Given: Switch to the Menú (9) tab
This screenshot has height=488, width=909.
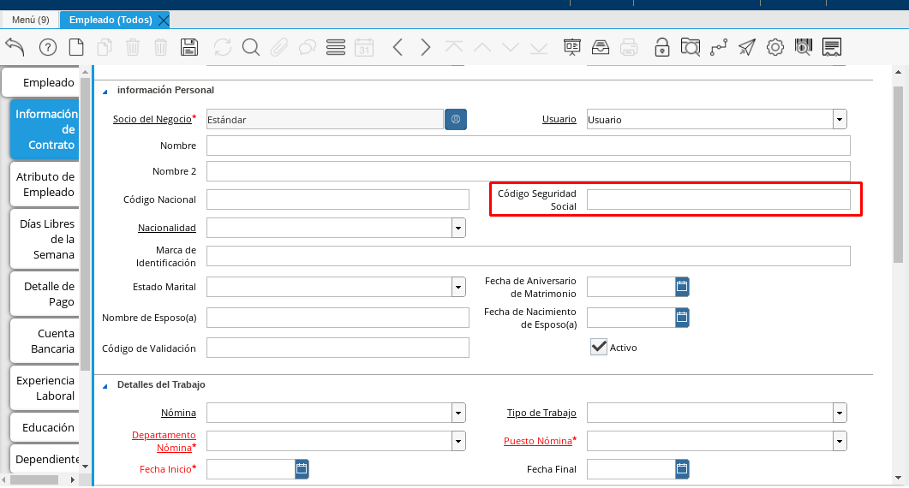Looking at the screenshot, I should [31, 20].
